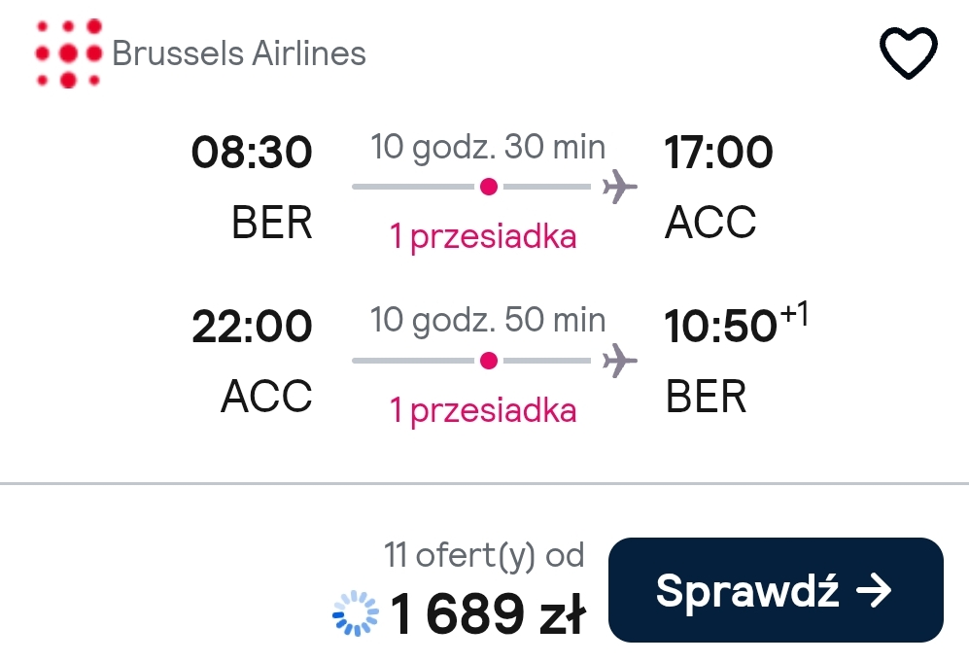Screen dimensions: 969x662
Task: Click the Brussels Airlines name text
Action: pyautogui.click(x=239, y=53)
